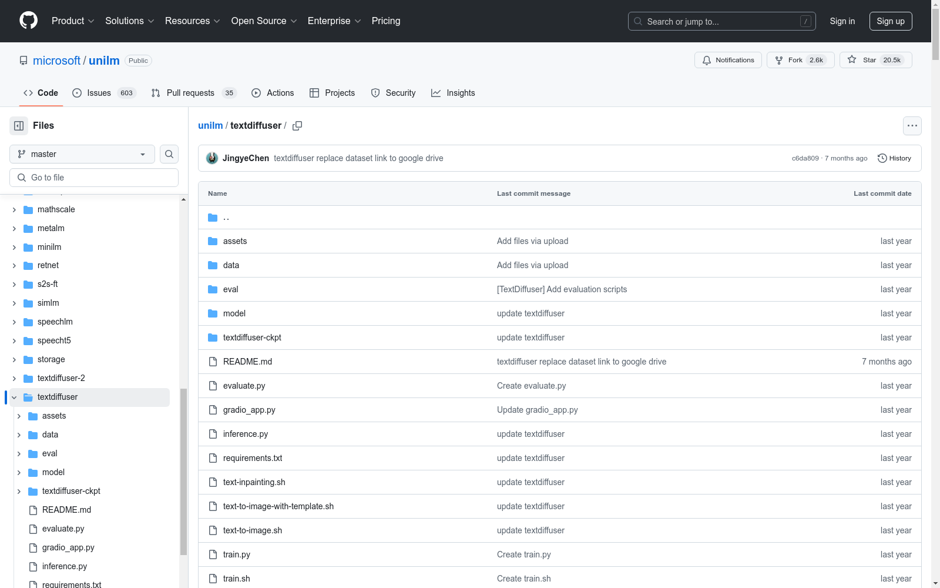Viewport: 940px width, 588px height.
Task: Switch to the Security tab
Action: [393, 93]
